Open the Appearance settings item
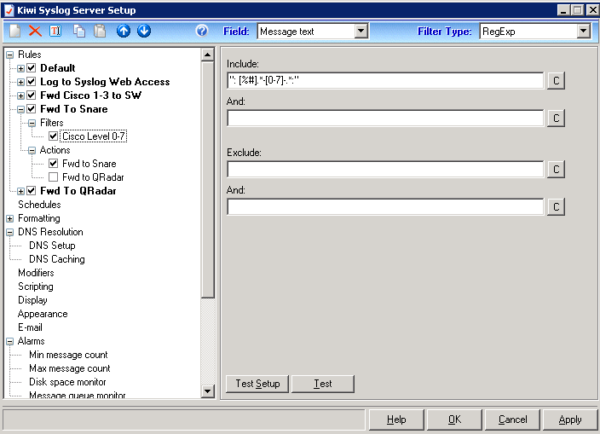The image size is (600, 434). click(x=43, y=314)
